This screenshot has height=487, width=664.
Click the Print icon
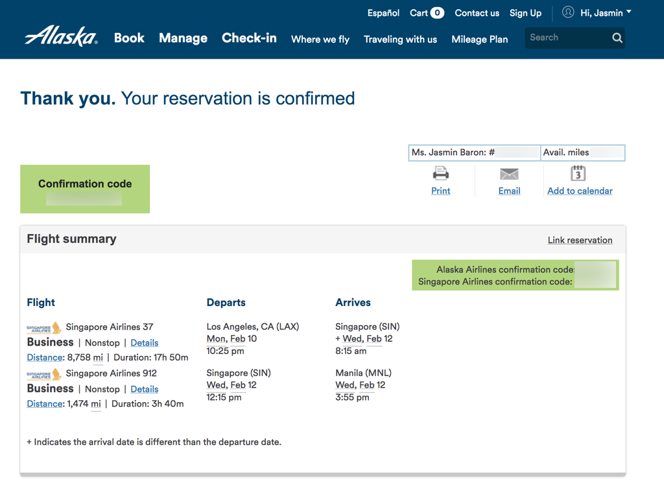(x=440, y=173)
